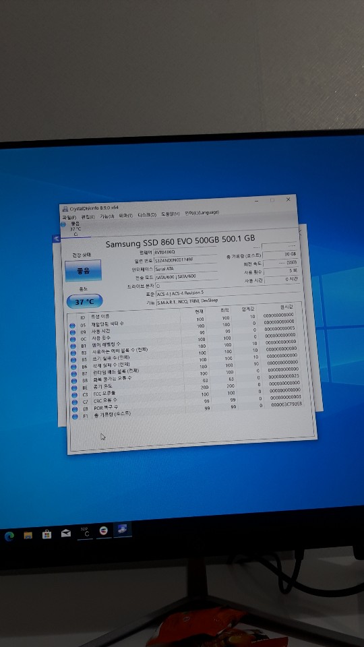
Task: Click the total host writes 30 GB field
Action: click(x=280, y=254)
